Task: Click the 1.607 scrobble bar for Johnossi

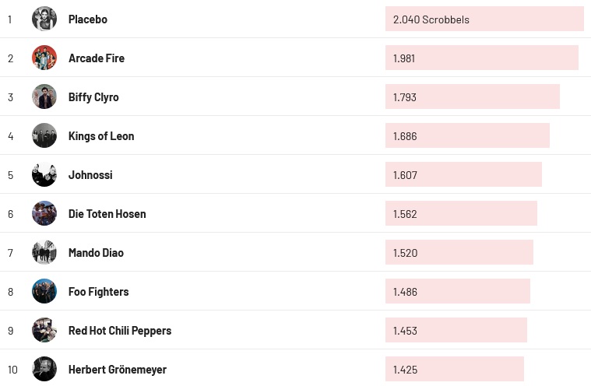Action: coord(463,175)
